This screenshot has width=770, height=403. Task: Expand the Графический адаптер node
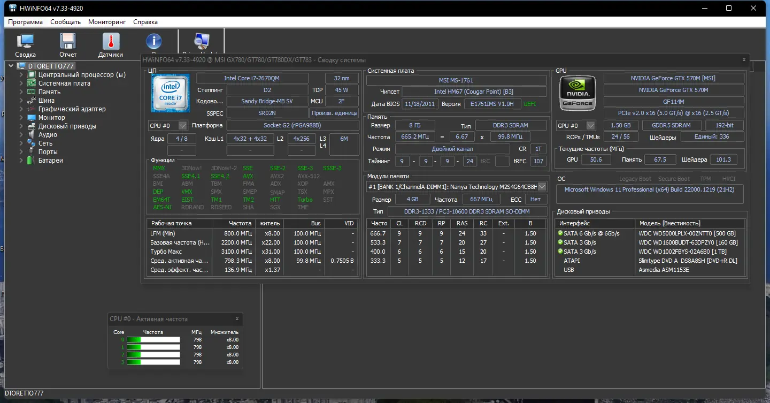pos(21,109)
